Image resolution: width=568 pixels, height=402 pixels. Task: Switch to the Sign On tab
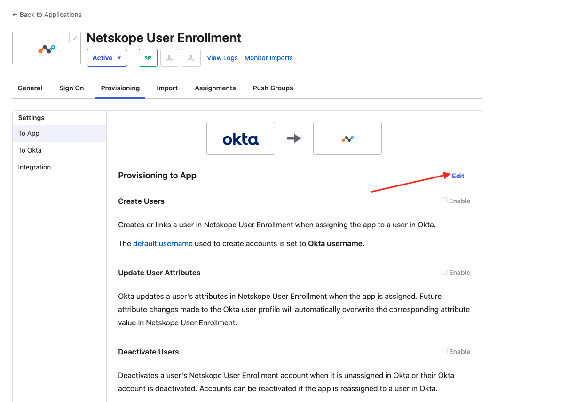tap(71, 88)
